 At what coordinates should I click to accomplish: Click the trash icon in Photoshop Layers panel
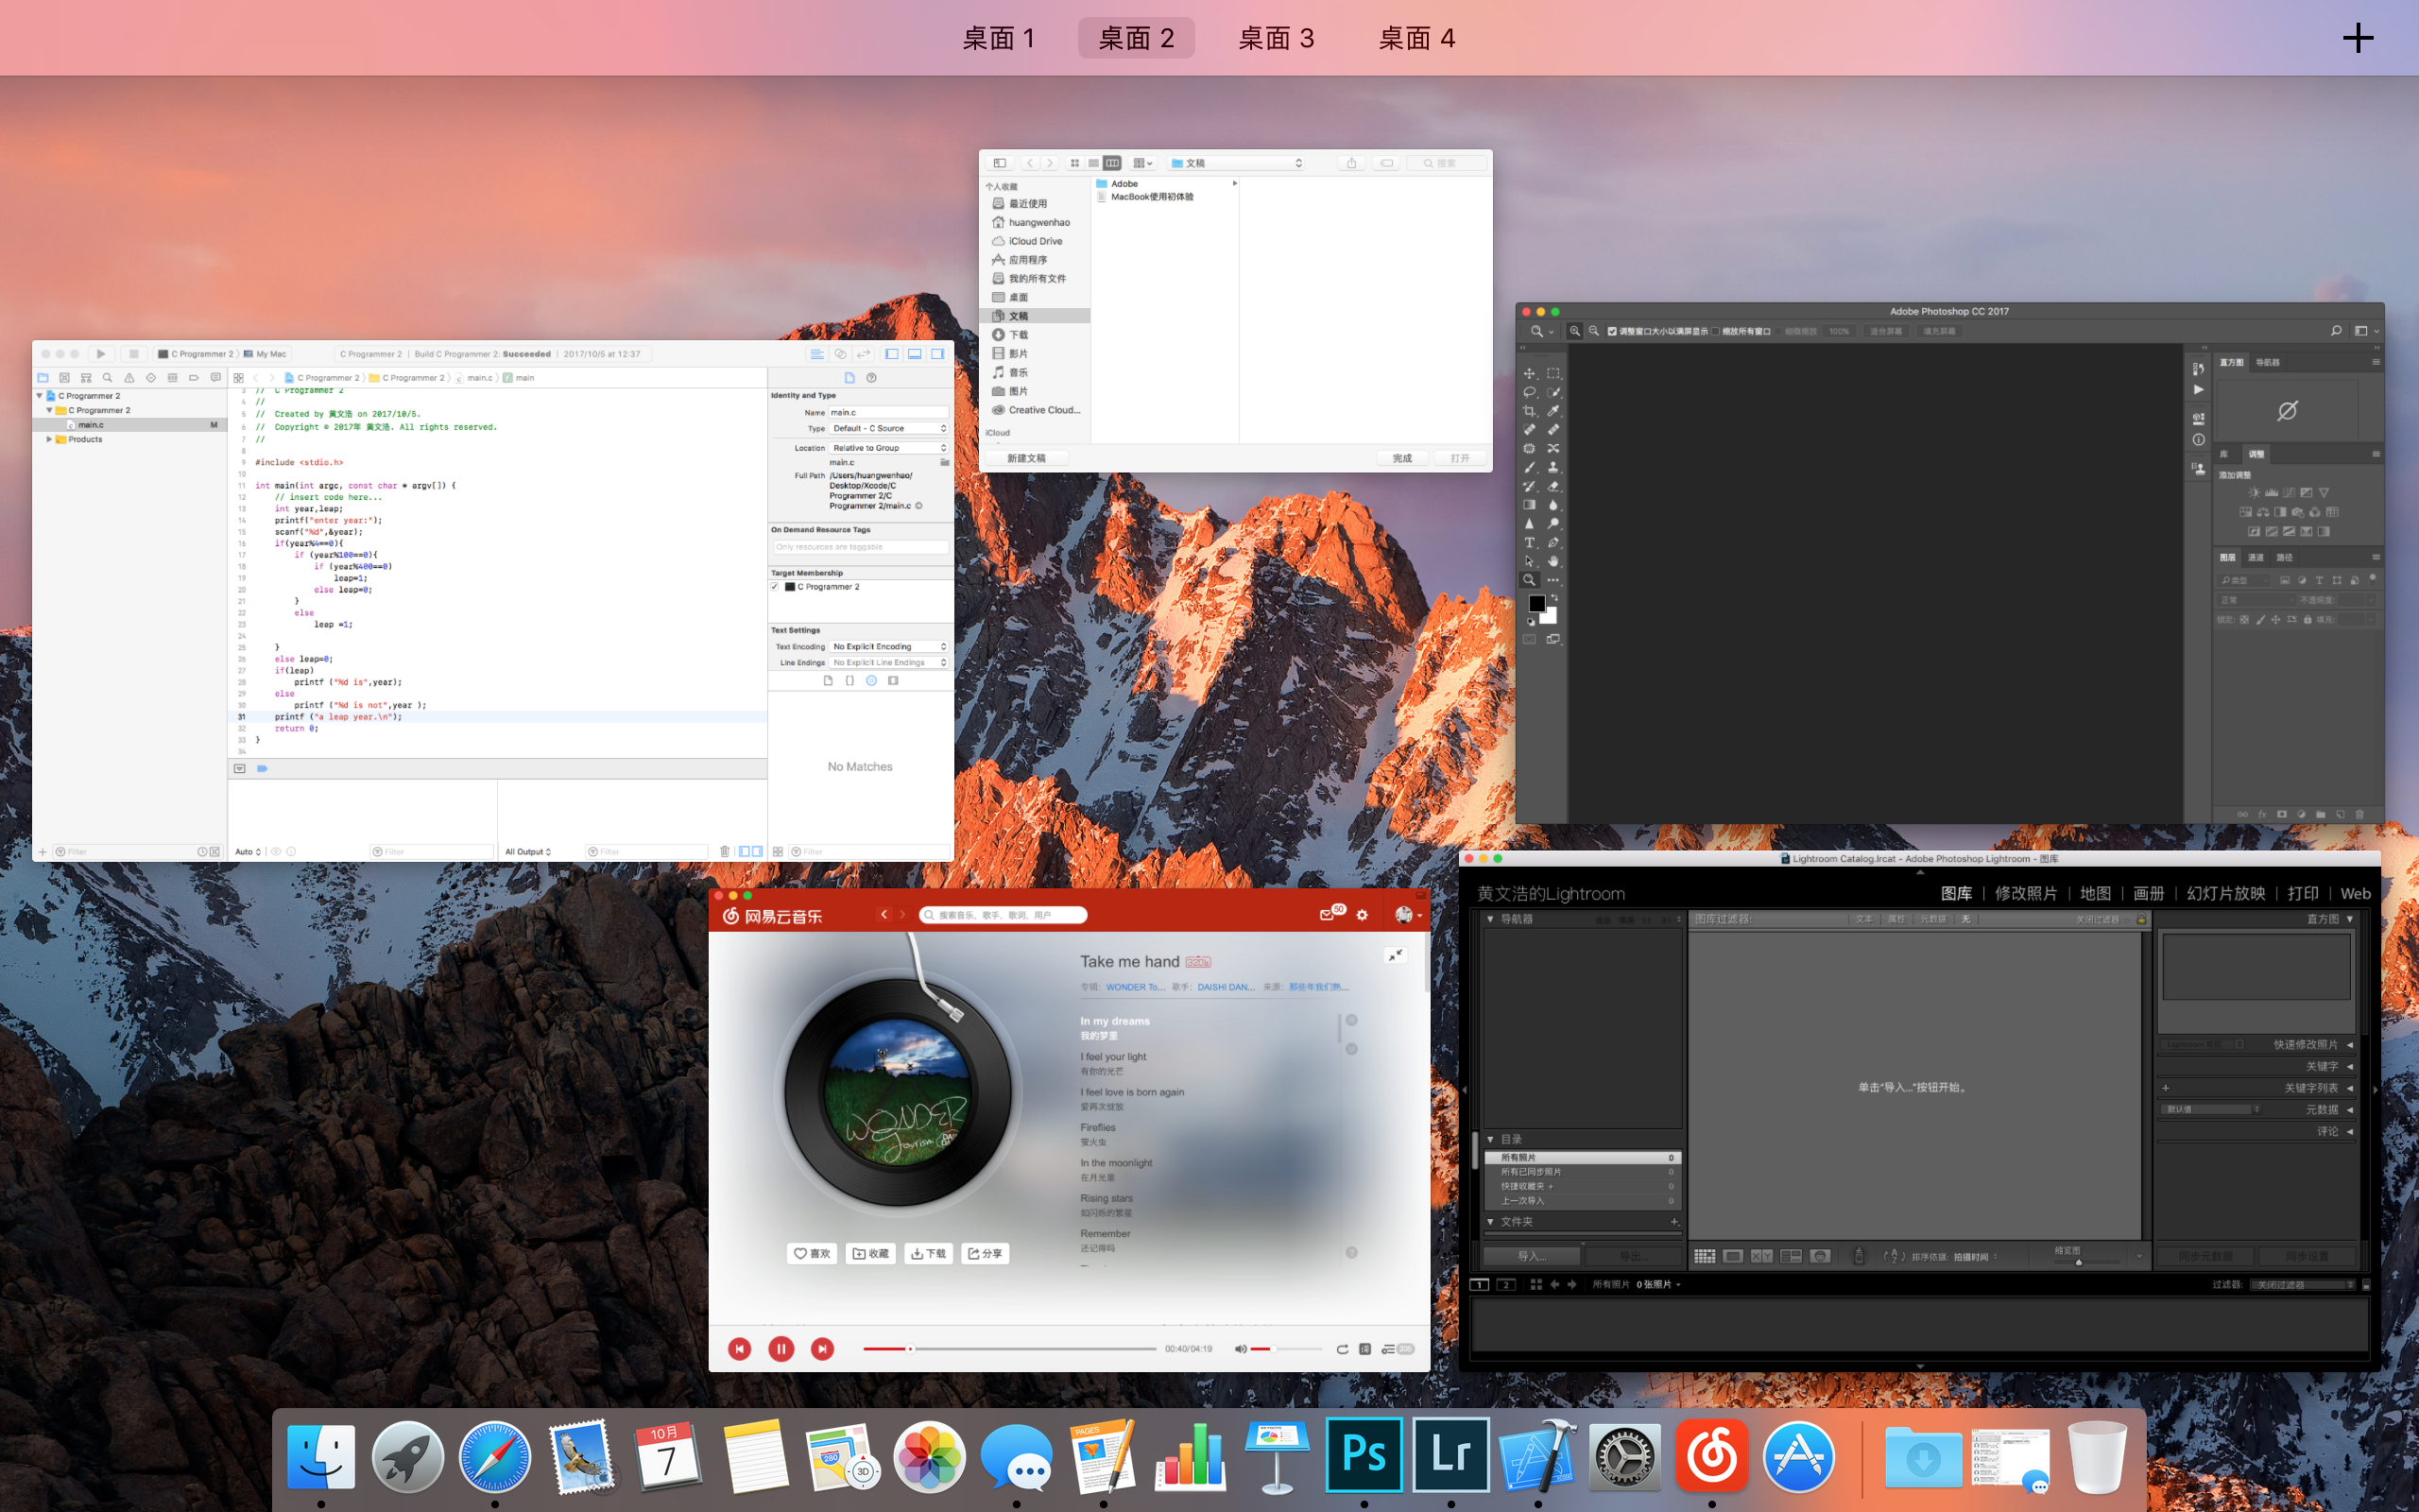point(2360,814)
